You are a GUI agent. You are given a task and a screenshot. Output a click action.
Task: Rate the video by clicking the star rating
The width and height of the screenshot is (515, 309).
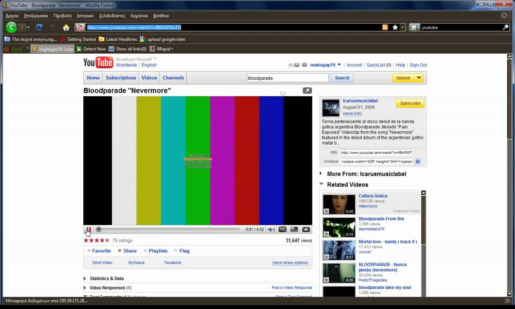[97, 240]
